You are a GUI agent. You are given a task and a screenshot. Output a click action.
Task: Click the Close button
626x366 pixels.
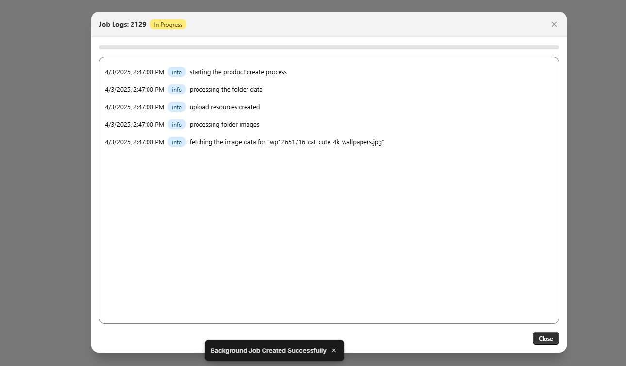pyautogui.click(x=545, y=338)
